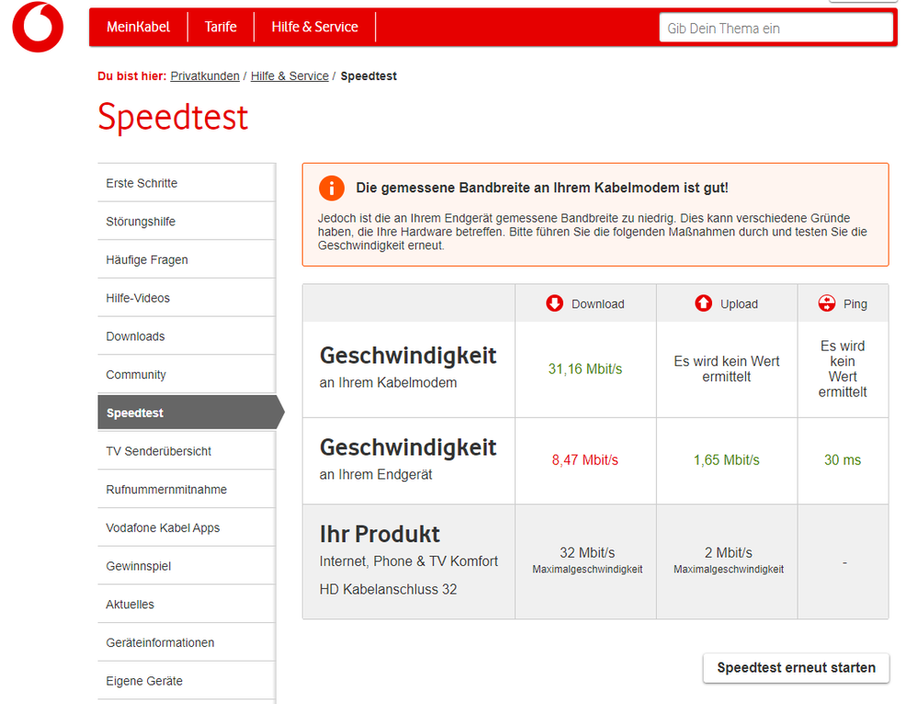This screenshot has height=704, width=918.
Task: Open Gewinnspiel in the sidebar
Action: (x=187, y=566)
